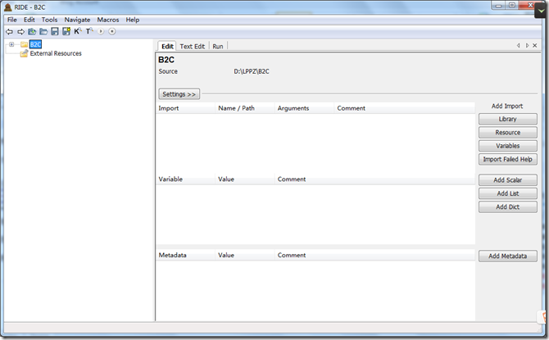The image size is (549, 340).
Task: Select External Resources in the tree
Action: (56, 53)
